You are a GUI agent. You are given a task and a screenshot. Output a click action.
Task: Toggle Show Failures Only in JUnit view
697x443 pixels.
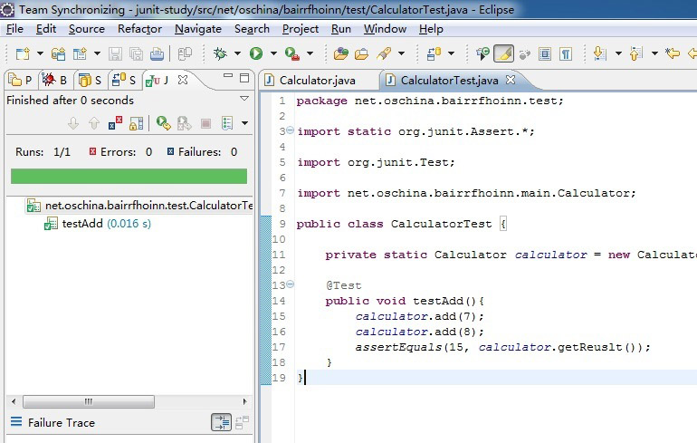click(x=115, y=123)
